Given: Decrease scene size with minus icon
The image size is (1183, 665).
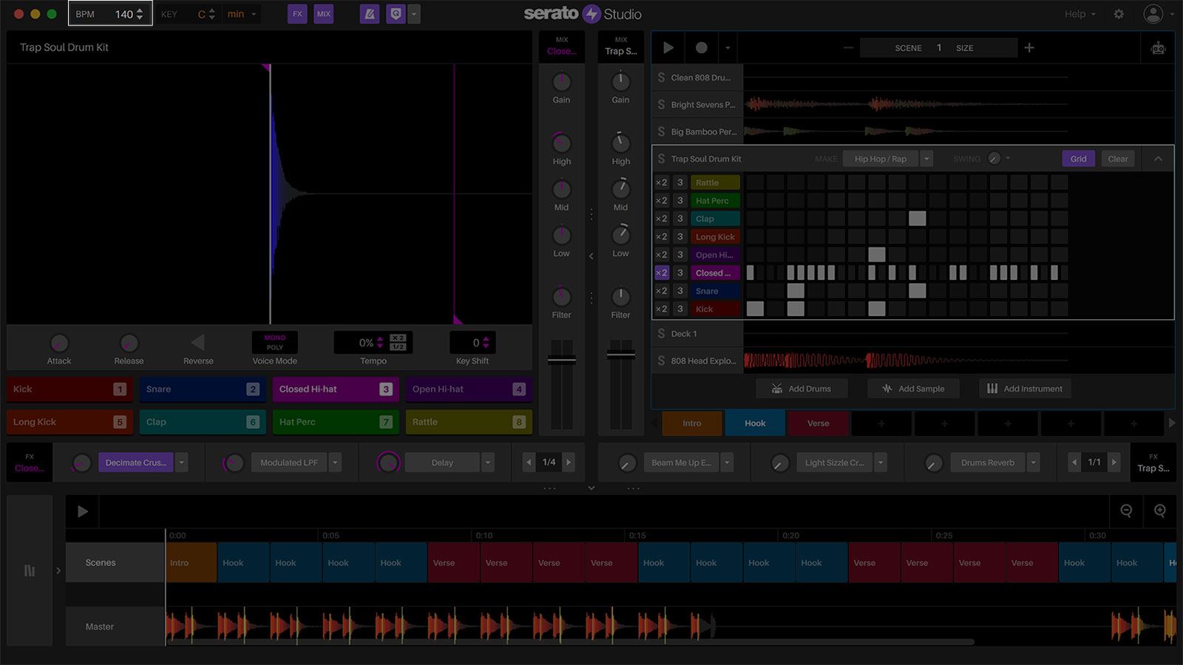Looking at the screenshot, I should 848,48.
